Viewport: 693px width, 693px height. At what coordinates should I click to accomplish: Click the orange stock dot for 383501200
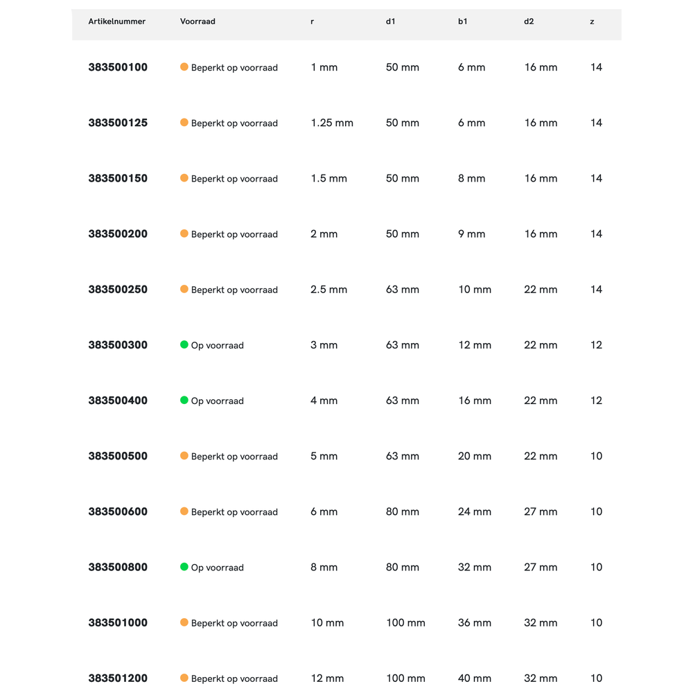coord(184,678)
